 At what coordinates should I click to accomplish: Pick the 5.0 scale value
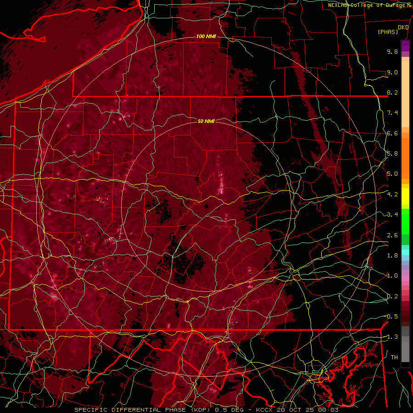tap(392, 174)
